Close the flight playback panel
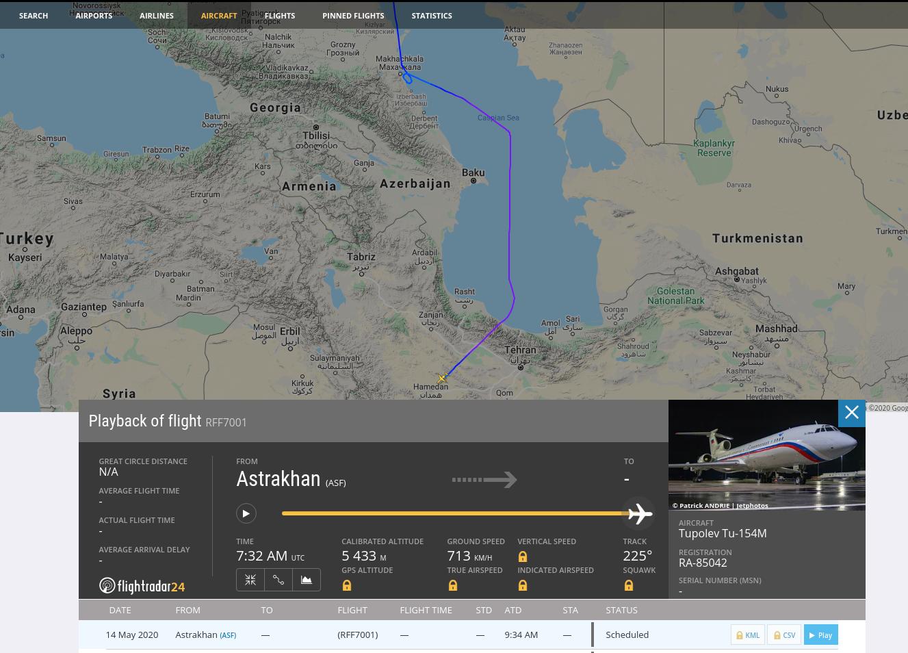Image resolution: width=908 pixels, height=653 pixels. 851,413
